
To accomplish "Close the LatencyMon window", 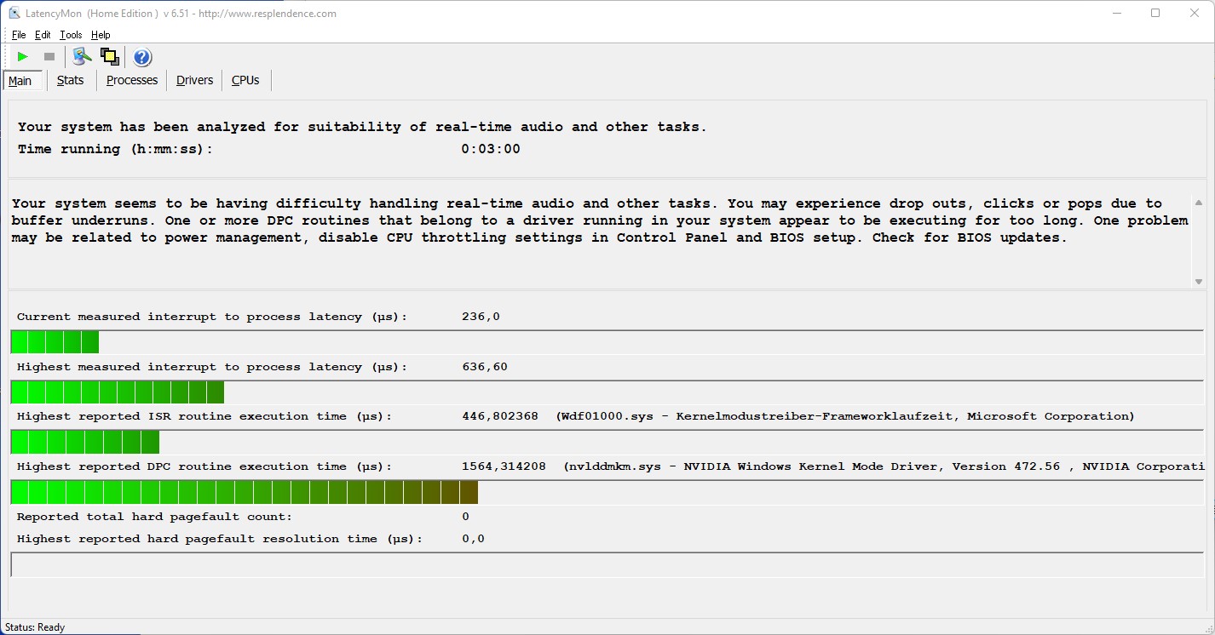I will pyautogui.click(x=1195, y=13).
